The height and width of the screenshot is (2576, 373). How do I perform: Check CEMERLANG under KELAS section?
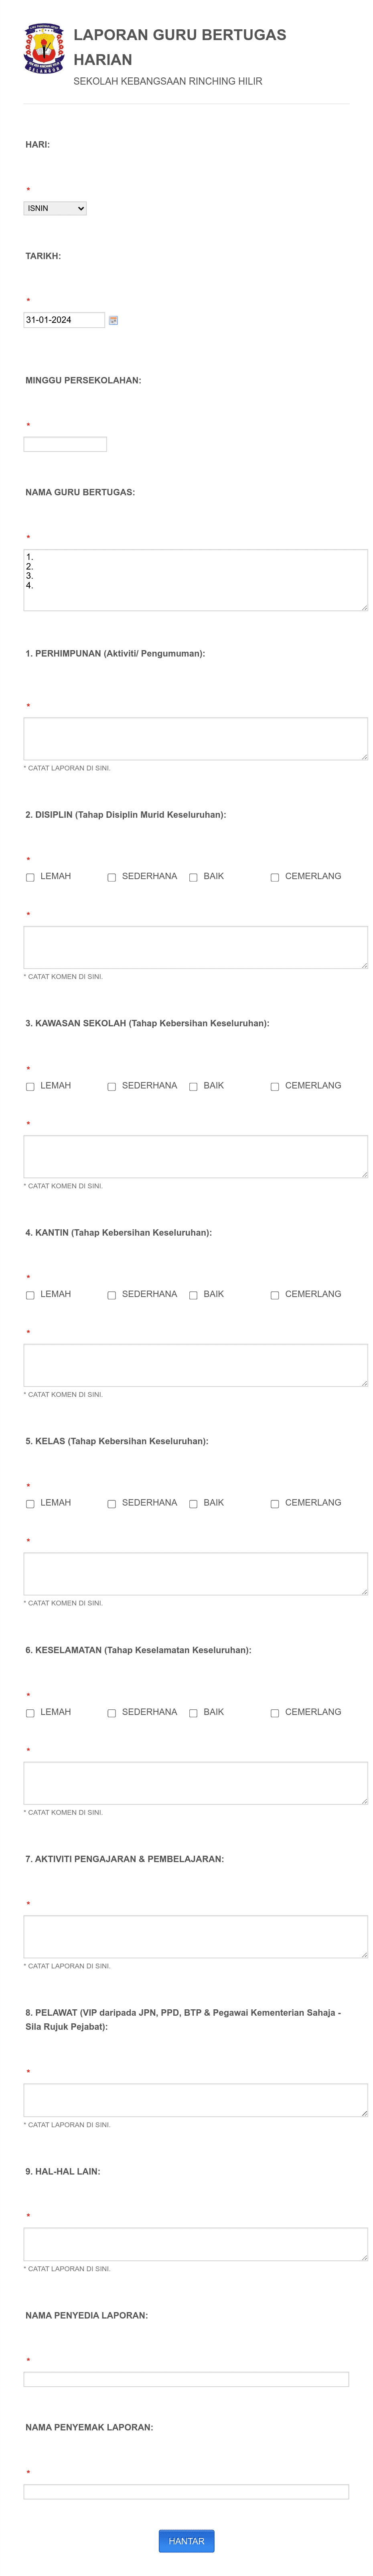pyautogui.click(x=275, y=1504)
